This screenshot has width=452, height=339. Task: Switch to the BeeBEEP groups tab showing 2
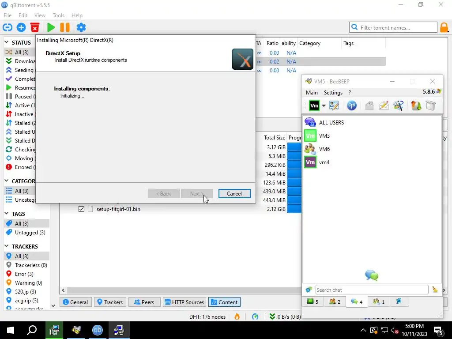pyautogui.click(x=335, y=302)
